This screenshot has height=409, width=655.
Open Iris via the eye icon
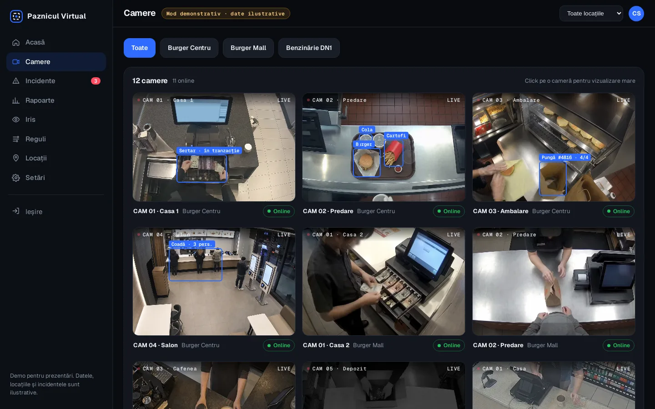16,120
